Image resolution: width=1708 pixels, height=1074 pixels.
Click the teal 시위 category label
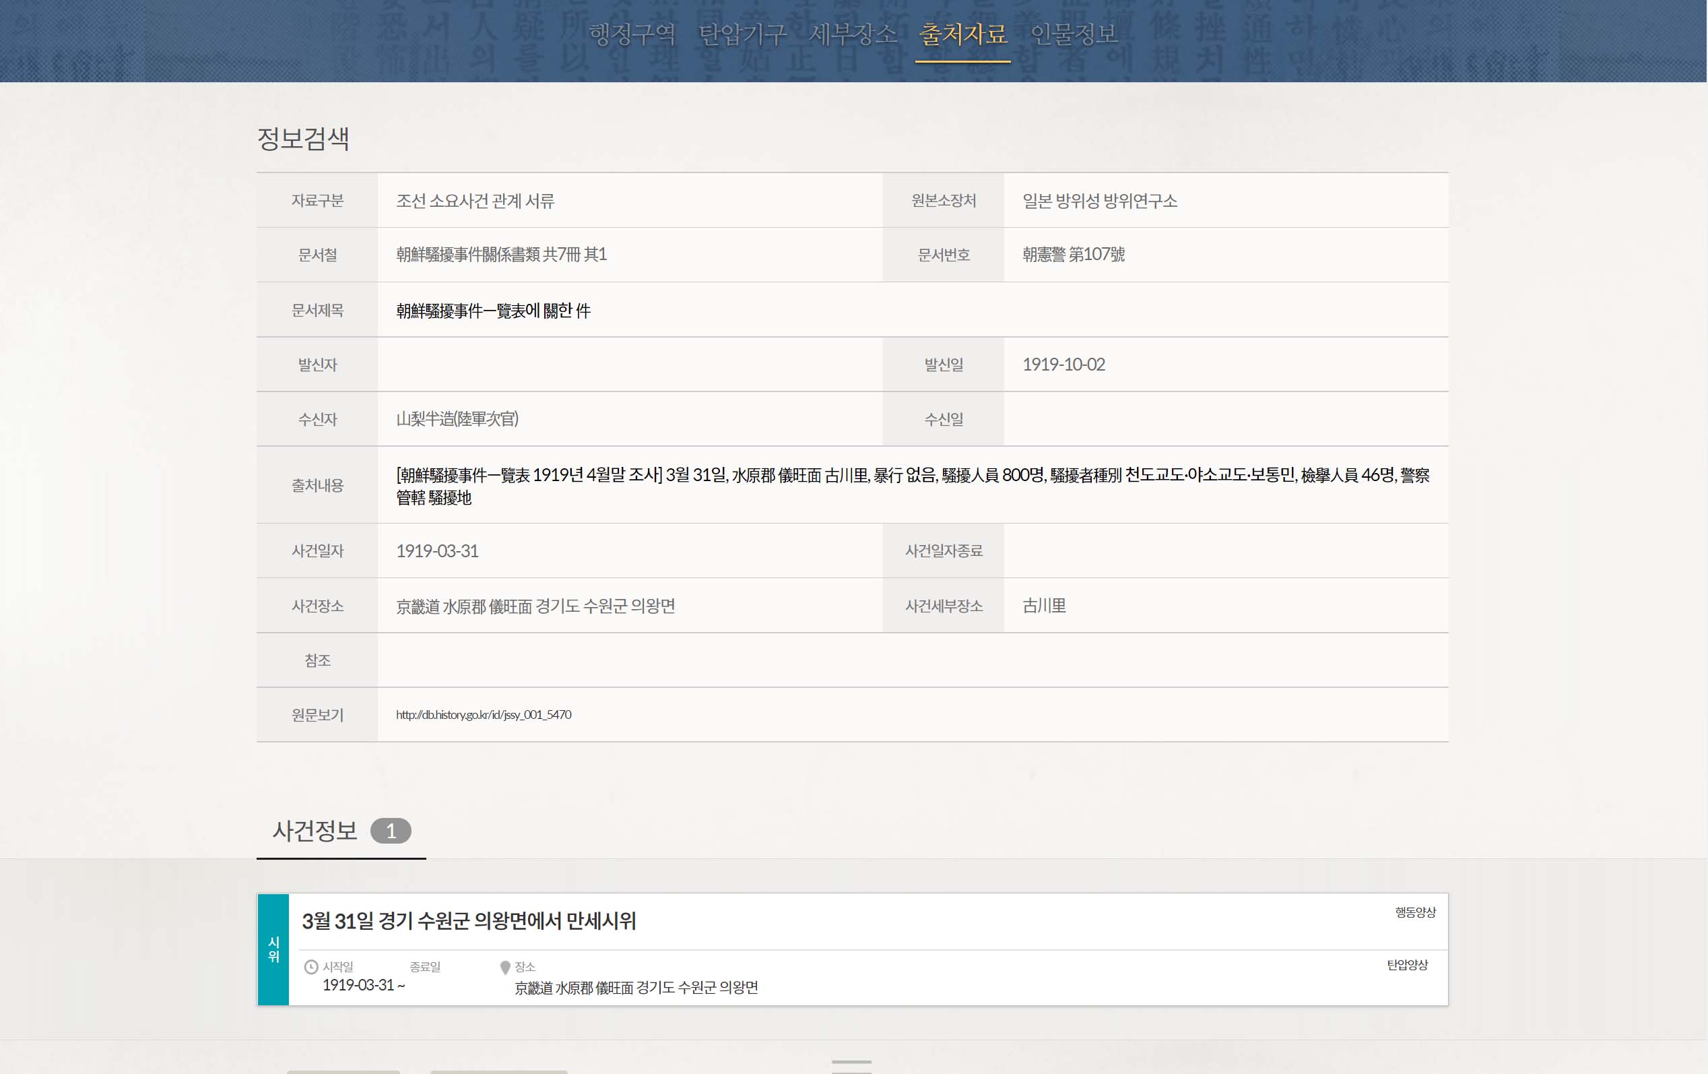tap(274, 949)
